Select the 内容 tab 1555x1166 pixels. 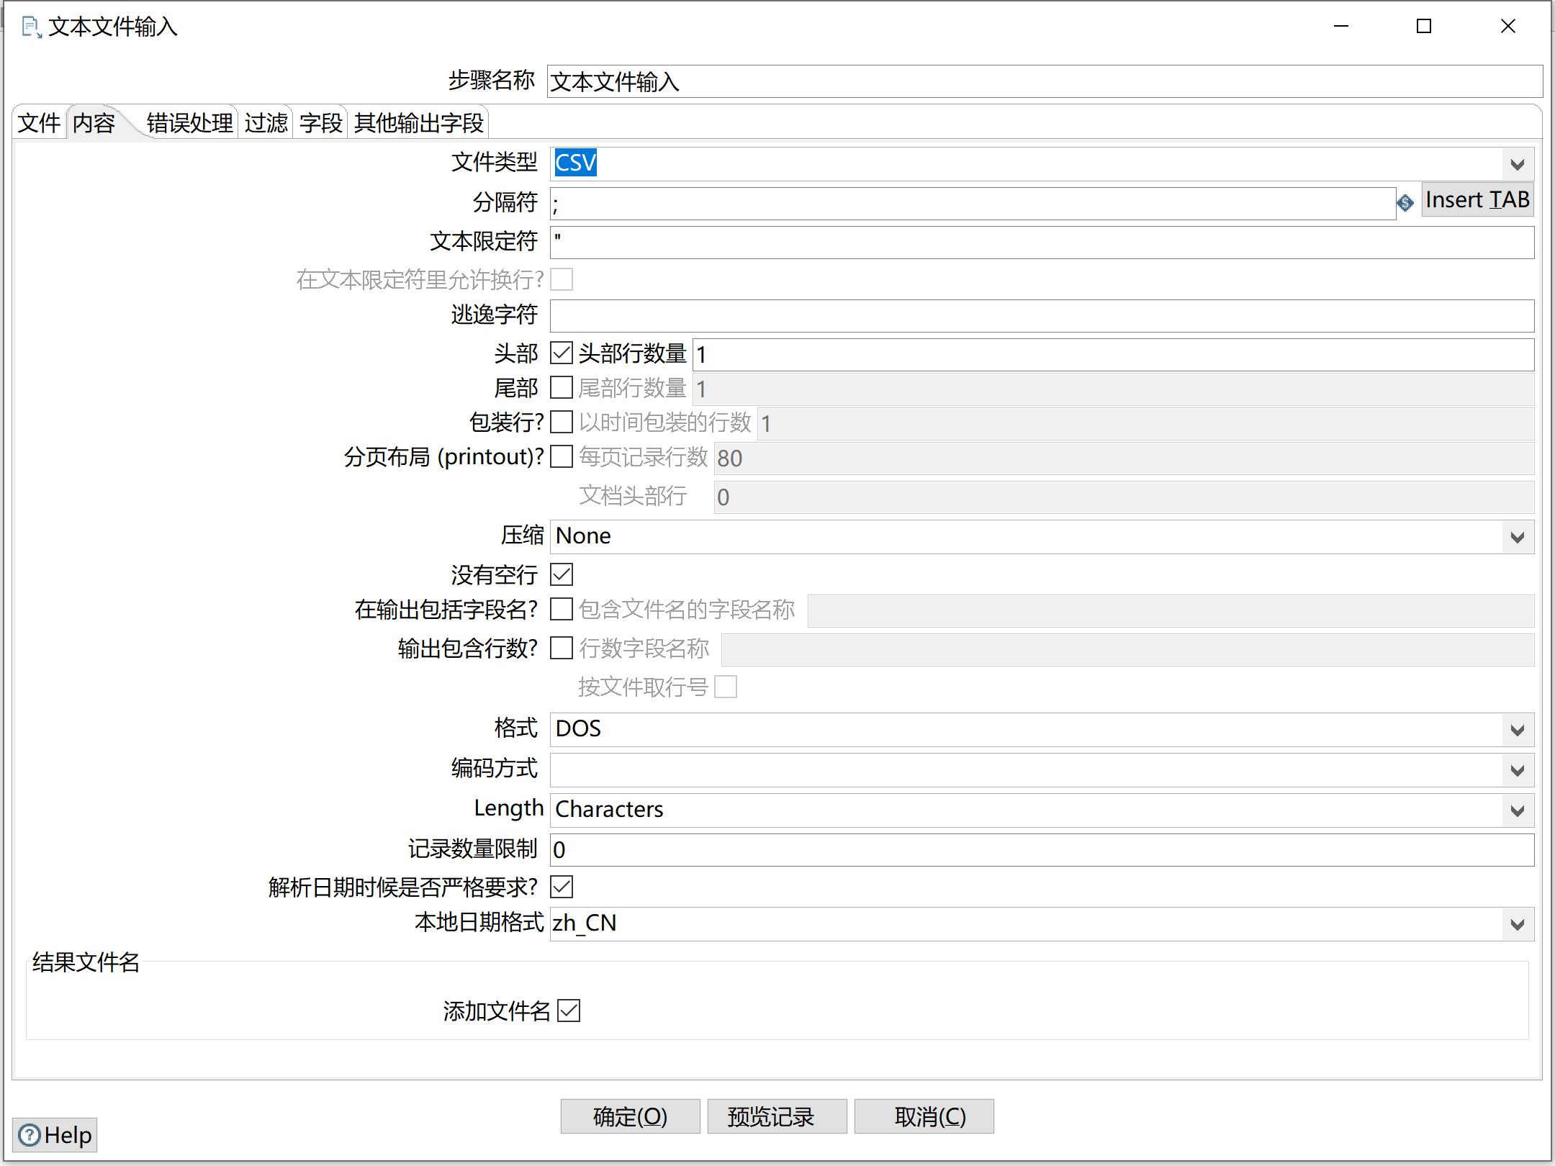95,123
